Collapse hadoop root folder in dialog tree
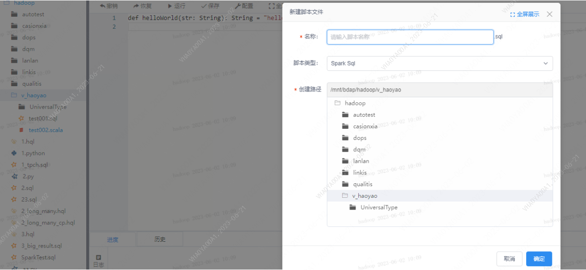Image resolution: width=586 pixels, height=270 pixels. click(x=337, y=103)
